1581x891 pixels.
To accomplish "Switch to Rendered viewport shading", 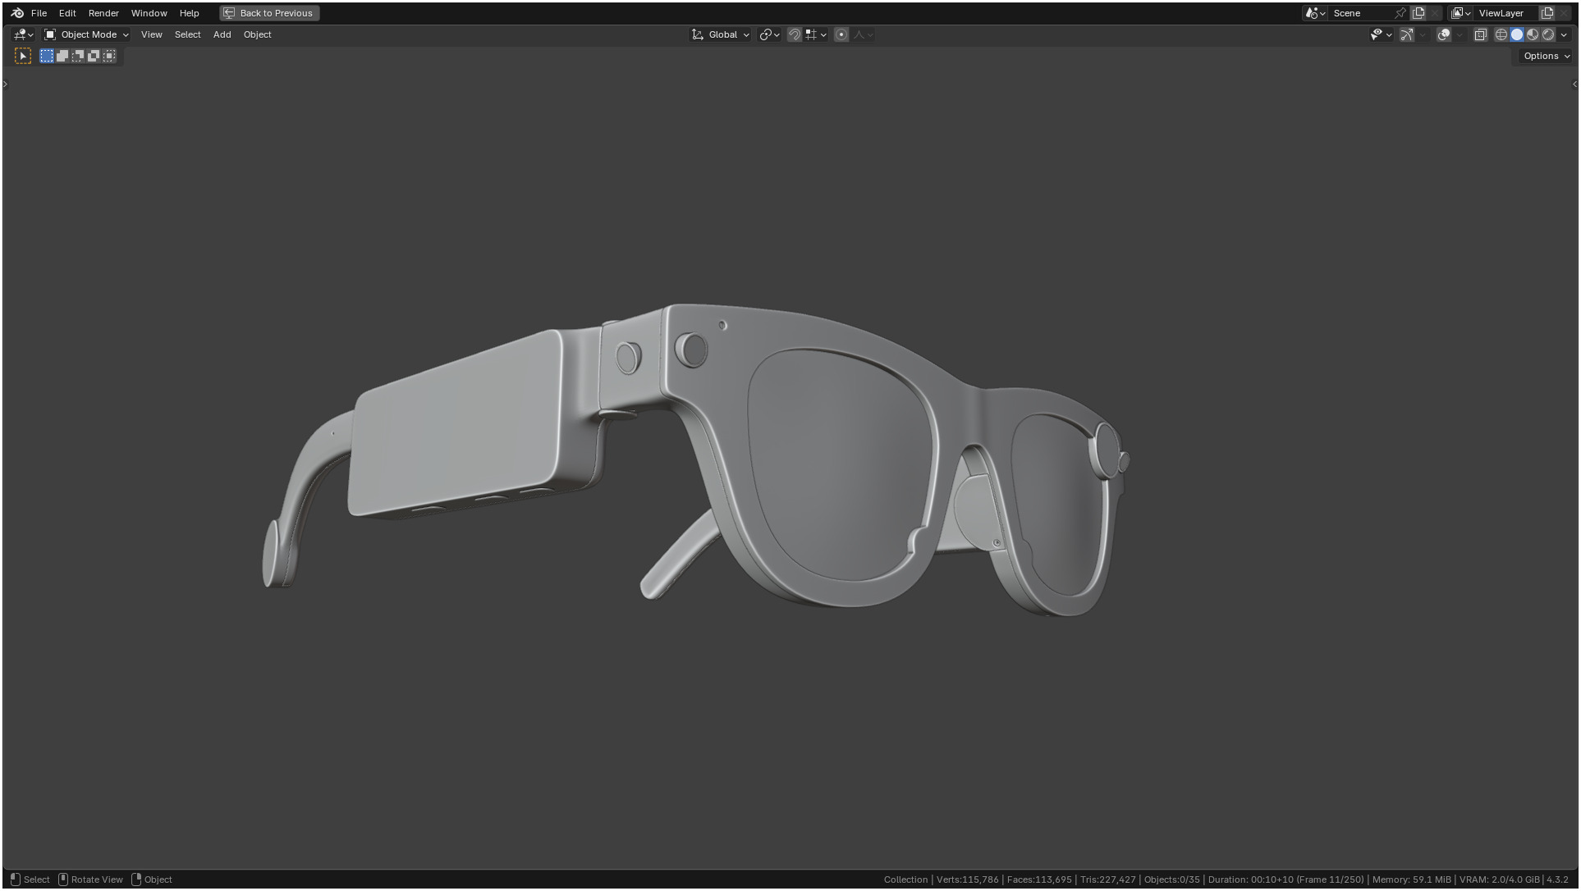I will coord(1548,34).
